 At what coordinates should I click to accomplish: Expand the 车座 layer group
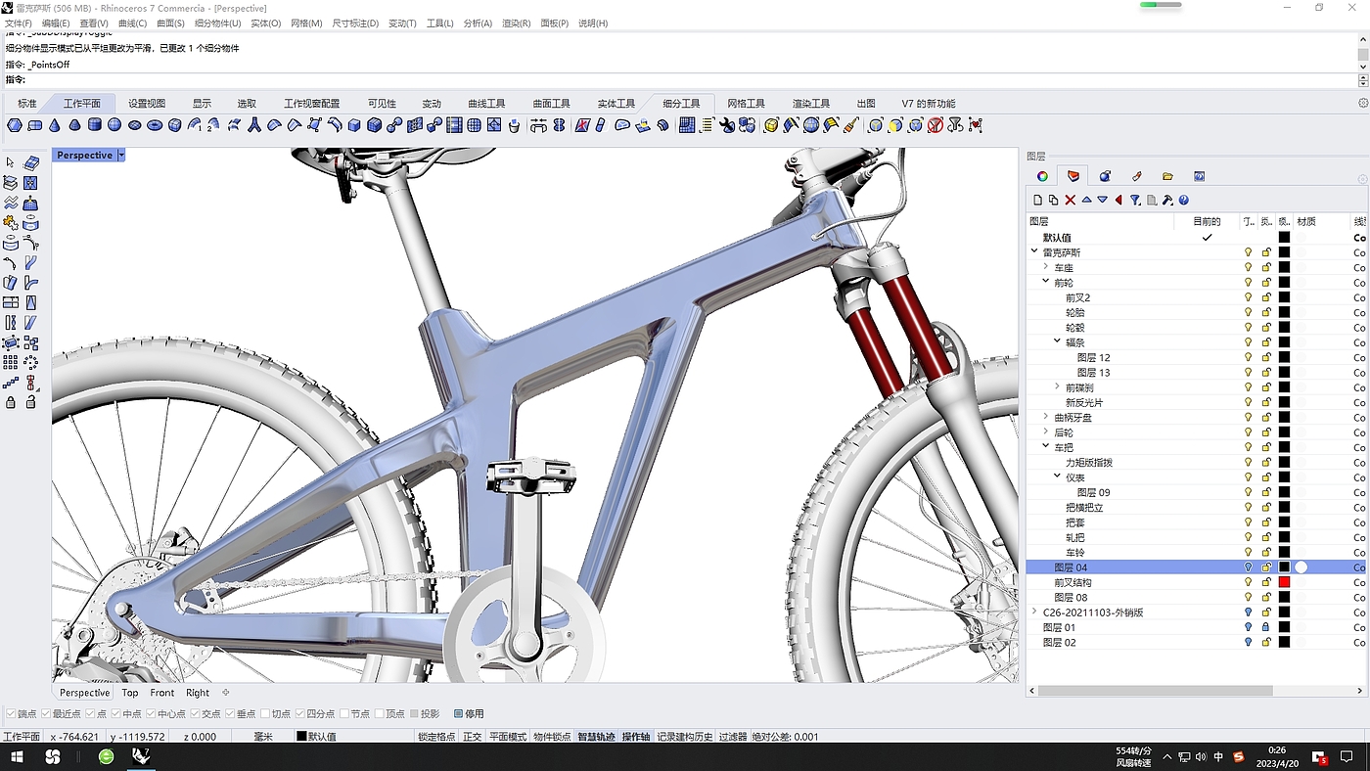1046,267
